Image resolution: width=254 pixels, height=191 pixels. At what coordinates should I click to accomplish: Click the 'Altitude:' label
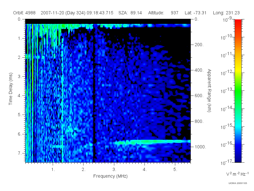(x=156, y=13)
